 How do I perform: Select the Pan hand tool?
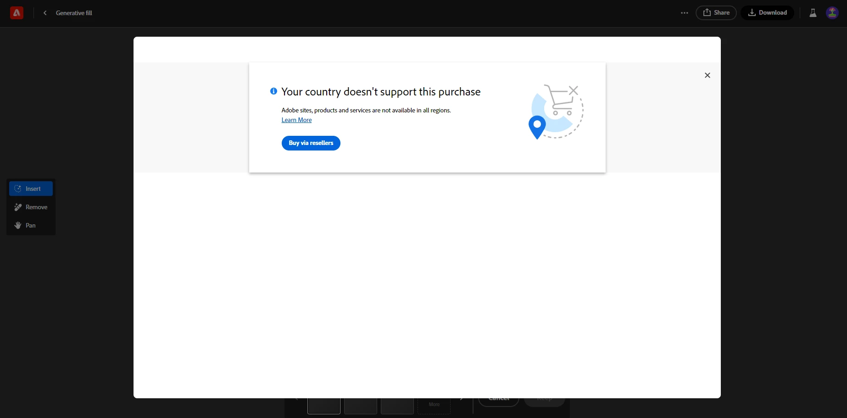coord(31,225)
